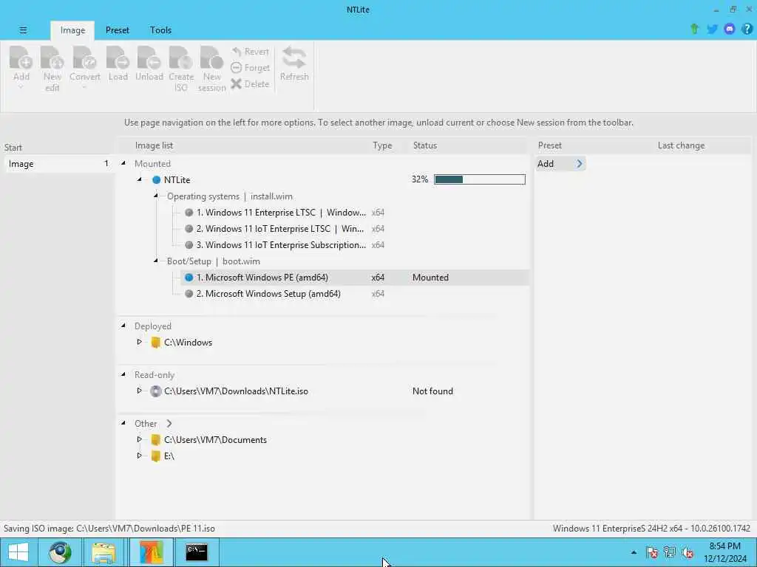Viewport: 757px width, 567px height.
Task: Click the Preset column header
Action: click(549, 145)
